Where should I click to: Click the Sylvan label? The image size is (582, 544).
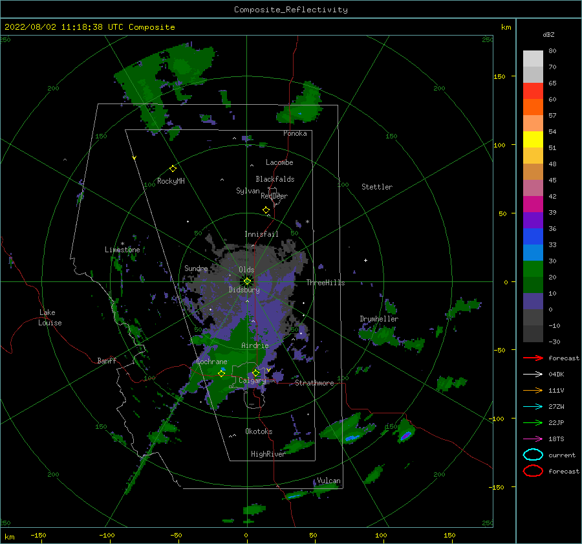point(248,191)
